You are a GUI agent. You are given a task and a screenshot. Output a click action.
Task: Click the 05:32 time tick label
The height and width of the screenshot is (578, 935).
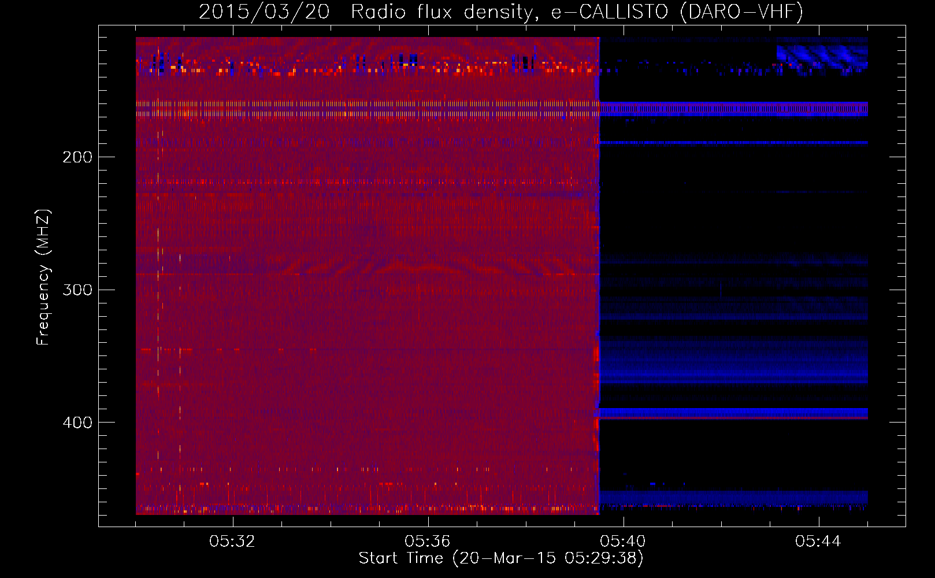pyautogui.click(x=232, y=542)
